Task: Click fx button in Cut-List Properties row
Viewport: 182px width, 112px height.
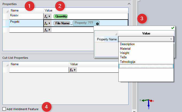Action: 72,70
